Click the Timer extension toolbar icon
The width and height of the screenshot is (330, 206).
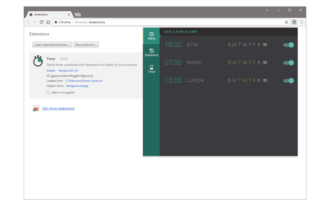coord(294,22)
